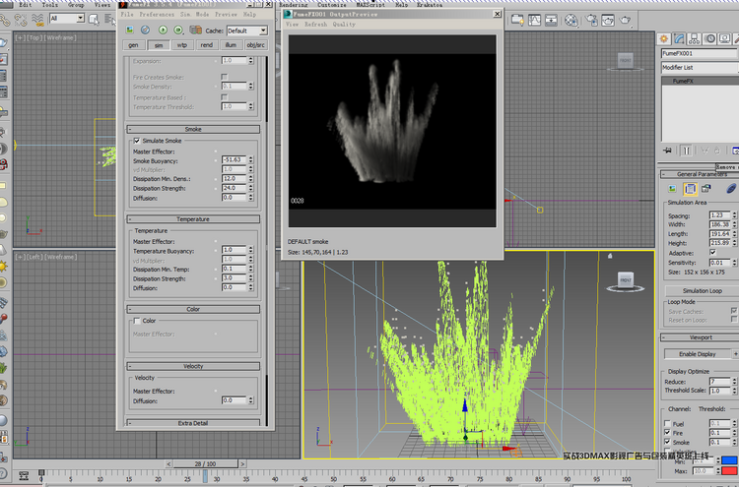Open the FumeFX Preferences menu
The height and width of the screenshot is (487, 739).
157,14
